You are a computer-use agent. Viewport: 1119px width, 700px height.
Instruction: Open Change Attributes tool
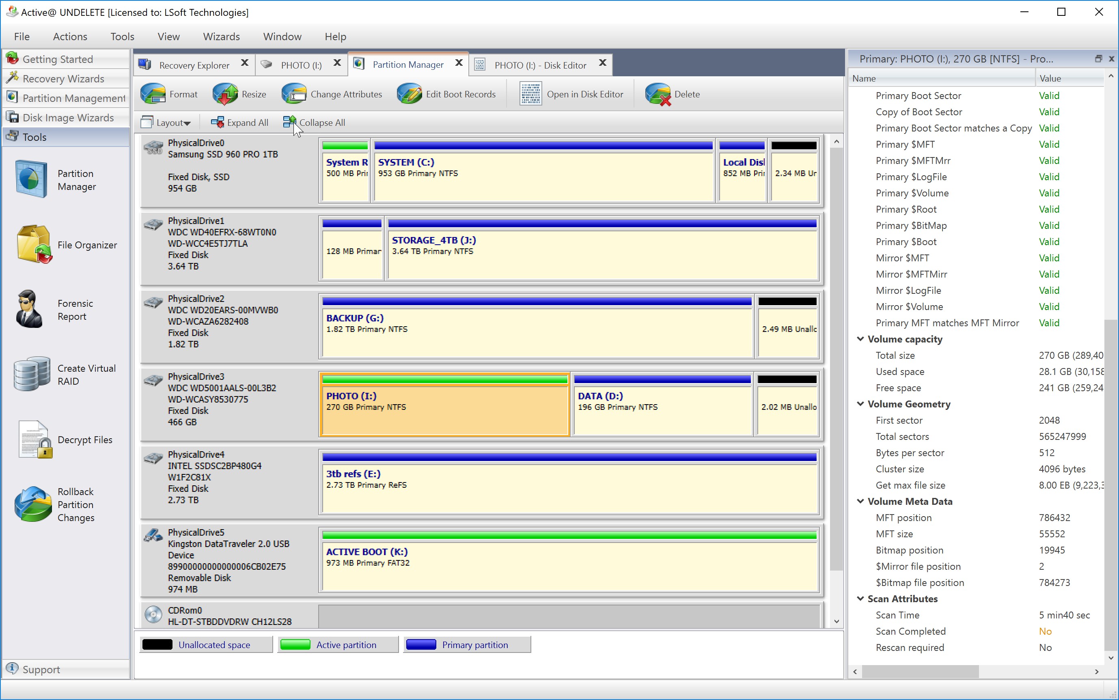[294, 94]
